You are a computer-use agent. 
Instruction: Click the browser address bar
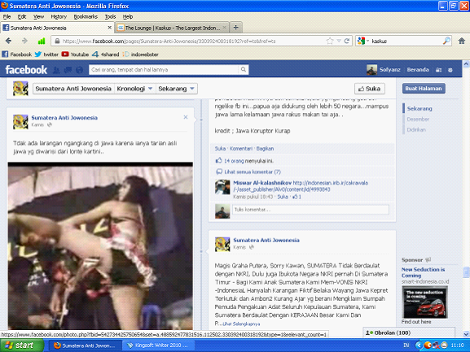[x=192, y=41]
